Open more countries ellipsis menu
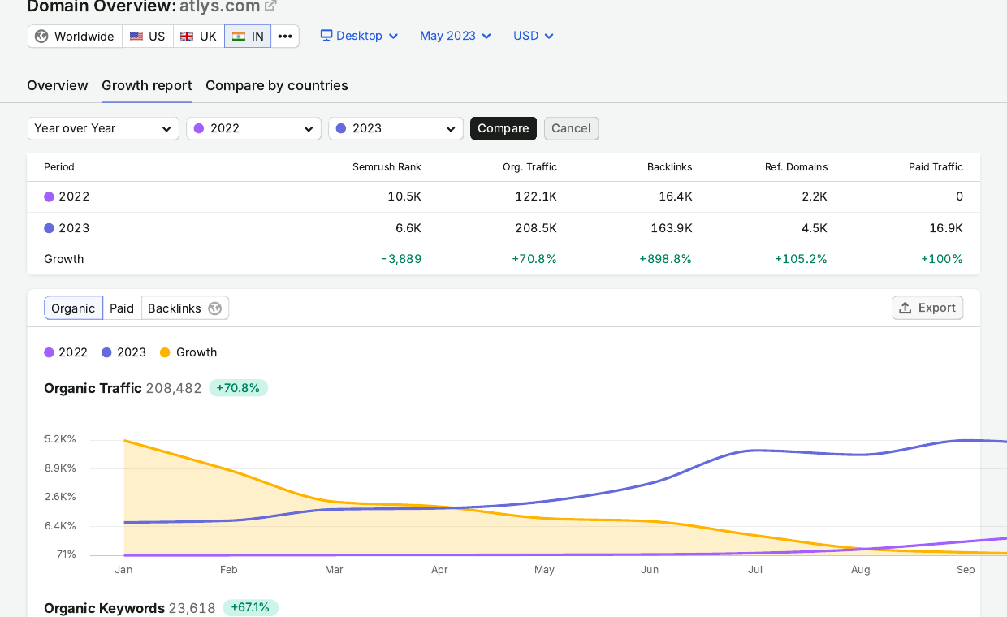This screenshot has width=1007, height=617. tap(285, 37)
